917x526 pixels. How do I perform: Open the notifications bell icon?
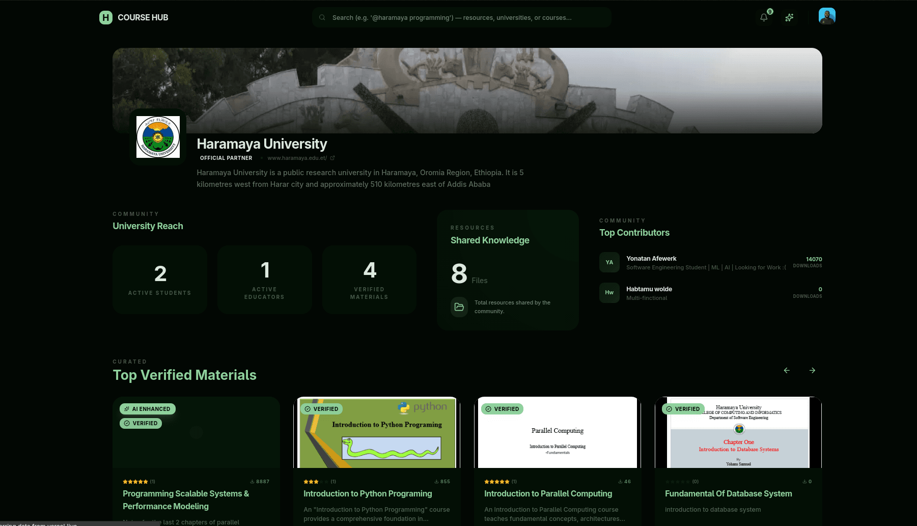click(764, 17)
